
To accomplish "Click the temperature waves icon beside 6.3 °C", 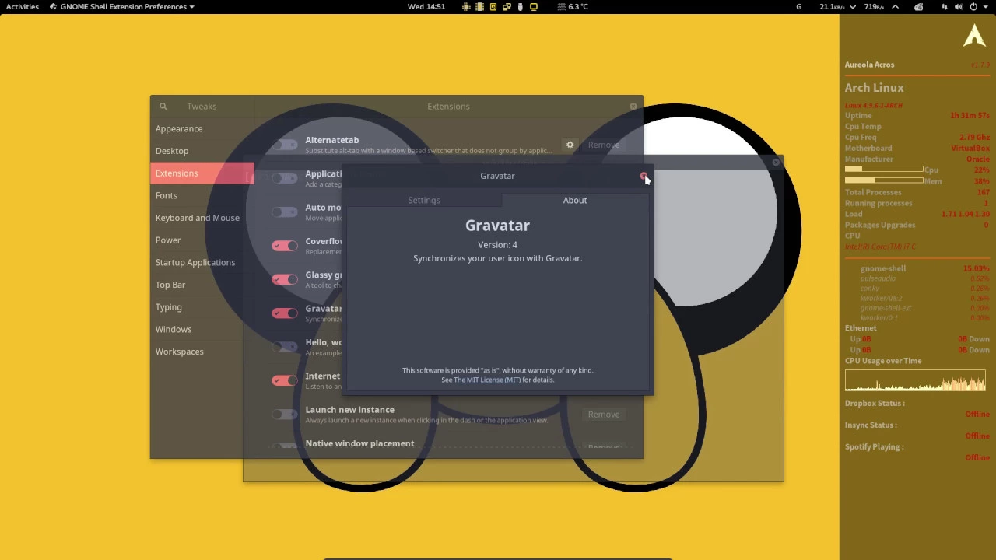I will click(x=562, y=6).
